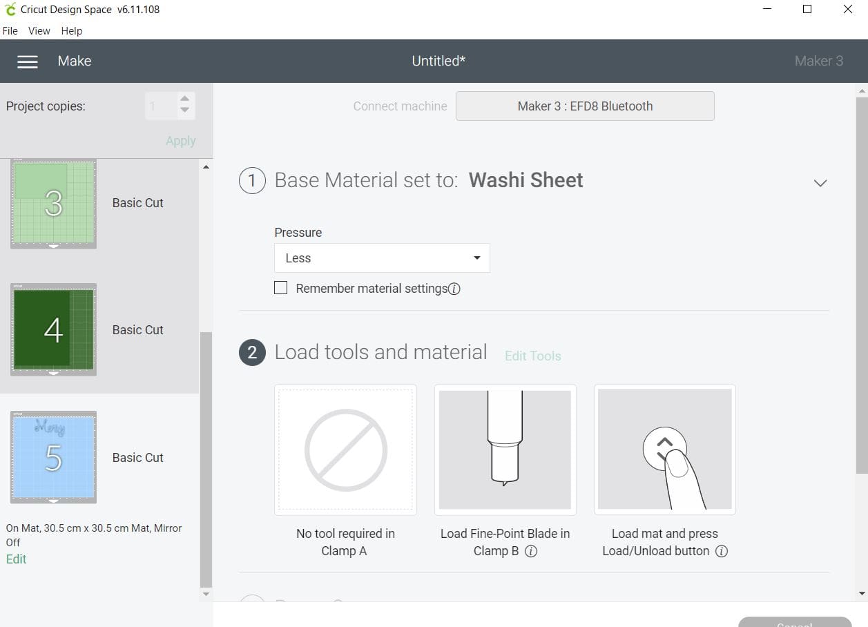This screenshot has height=627, width=868.
Task: Click the step 1 circle number
Action: point(252,181)
